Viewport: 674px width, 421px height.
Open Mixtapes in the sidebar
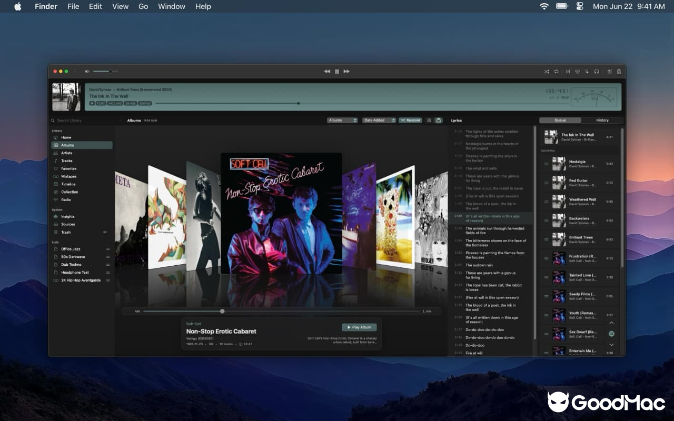(82, 176)
